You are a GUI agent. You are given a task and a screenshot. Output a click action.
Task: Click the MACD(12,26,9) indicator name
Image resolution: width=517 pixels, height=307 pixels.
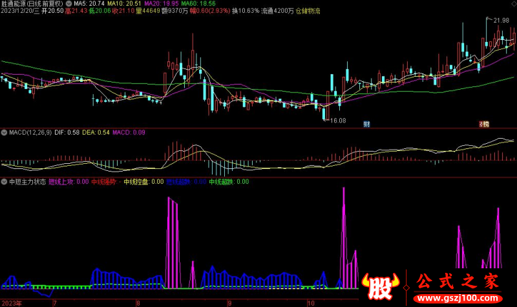(30, 133)
